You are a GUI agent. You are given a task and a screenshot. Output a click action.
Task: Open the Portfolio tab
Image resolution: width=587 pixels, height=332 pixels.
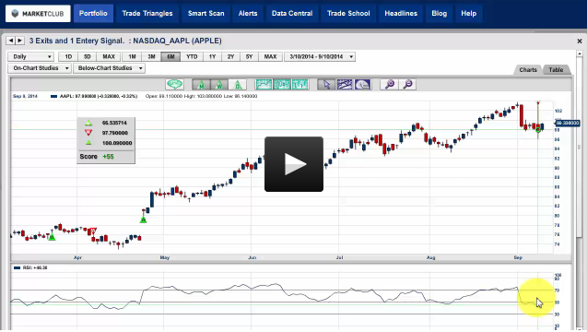click(93, 14)
